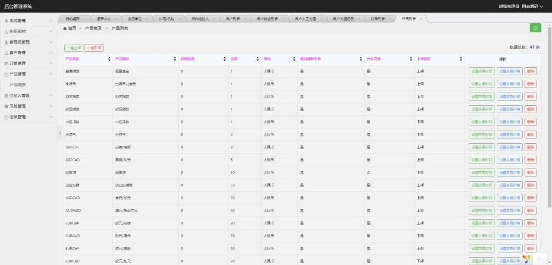The image size is (552, 265).
Task: Click the sort arrows on 上架状态 column
Action: click(461, 59)
